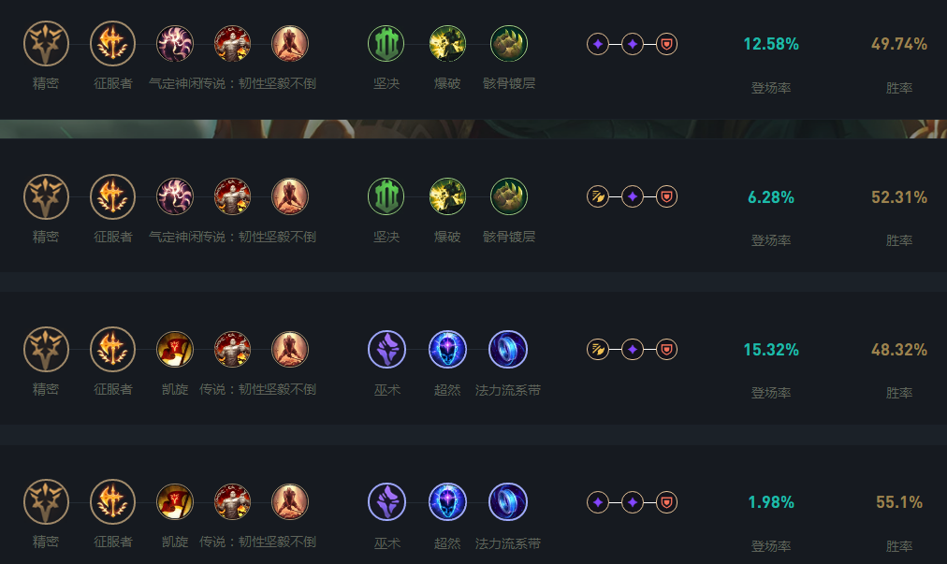This screenshot has height=564, width=947.
Task: Click the middle purple shard in the third row
Action: (633, 349)
